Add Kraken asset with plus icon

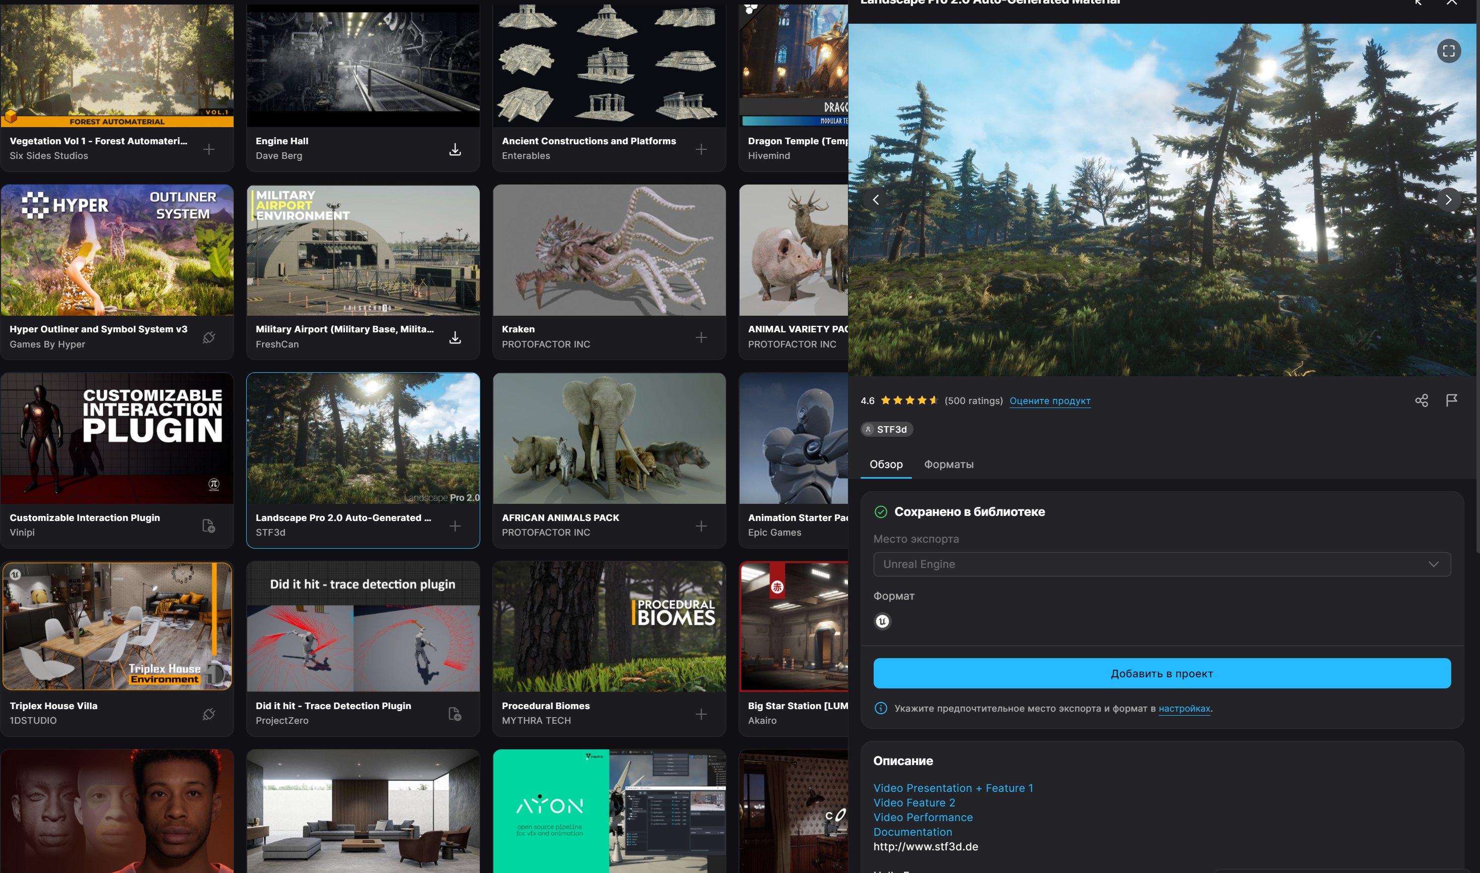pyautogui.click(x=701, y=338)
